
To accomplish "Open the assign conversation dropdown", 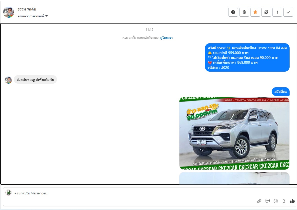I will pyautogui.click(x=33, y=16).
